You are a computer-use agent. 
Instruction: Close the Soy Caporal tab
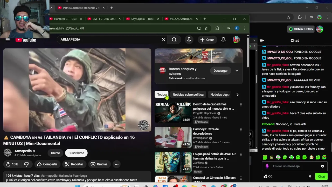(x=158, y=19)
